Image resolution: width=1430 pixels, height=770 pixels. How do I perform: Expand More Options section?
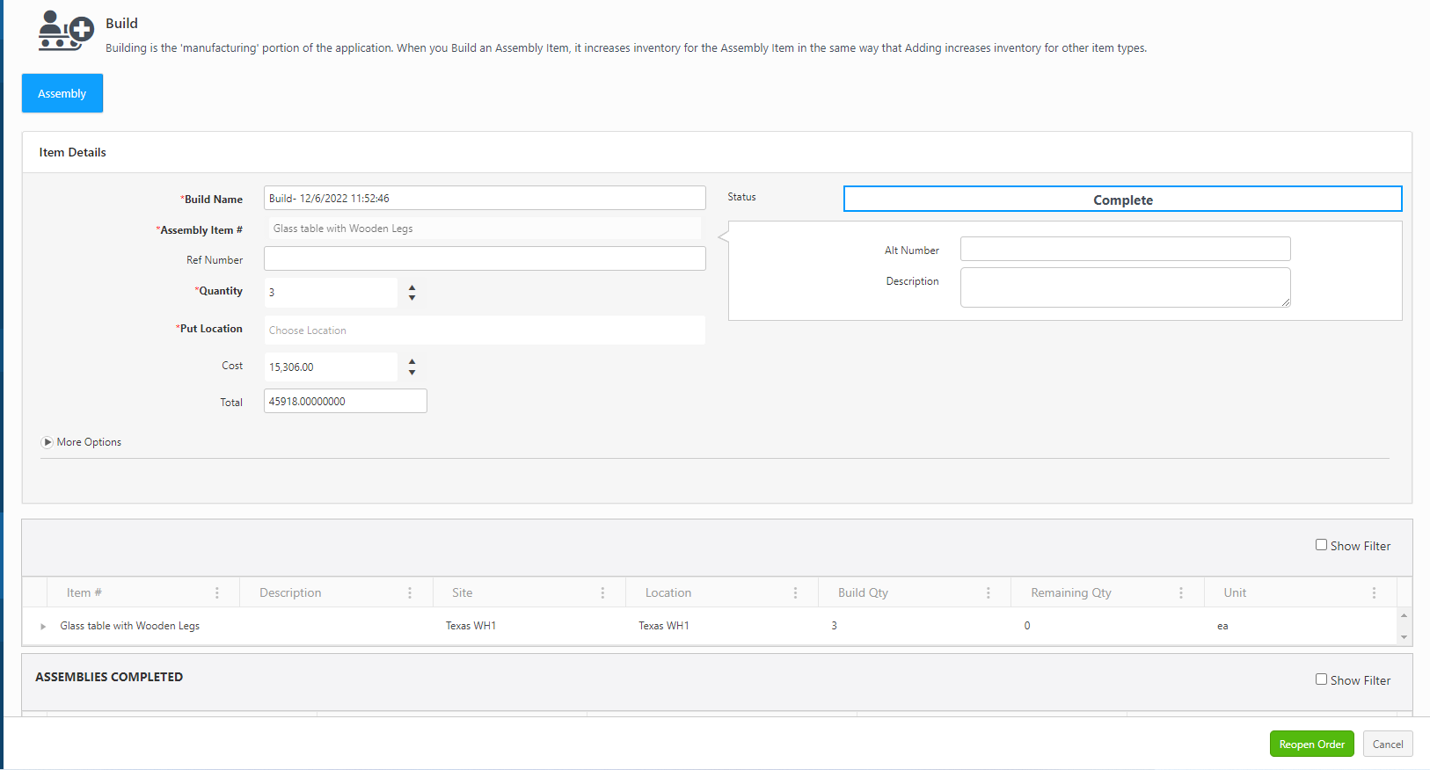click(47, 442)
